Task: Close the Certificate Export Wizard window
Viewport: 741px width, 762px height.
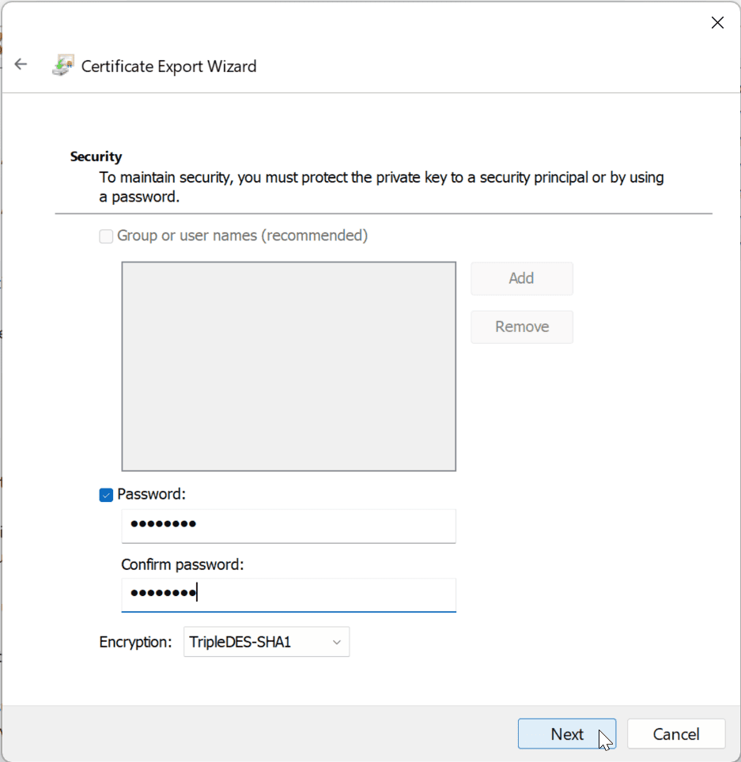Action: click(717, 23)
